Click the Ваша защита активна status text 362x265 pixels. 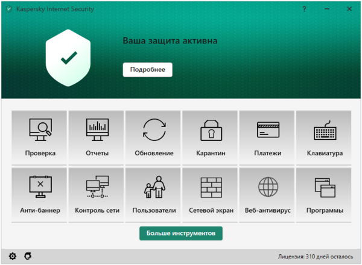click(170, 41)
